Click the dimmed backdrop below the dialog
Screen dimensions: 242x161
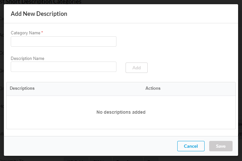(x=33, y=159)
